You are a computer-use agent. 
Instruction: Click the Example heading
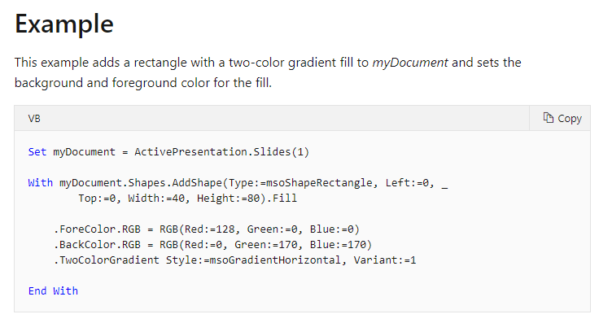point(64,24)
